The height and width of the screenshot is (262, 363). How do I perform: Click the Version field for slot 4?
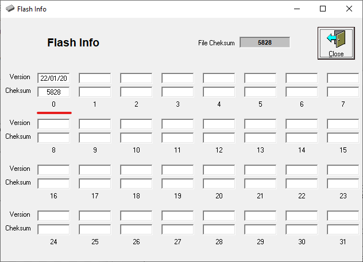pyautogui.click(x=219, y=78)
